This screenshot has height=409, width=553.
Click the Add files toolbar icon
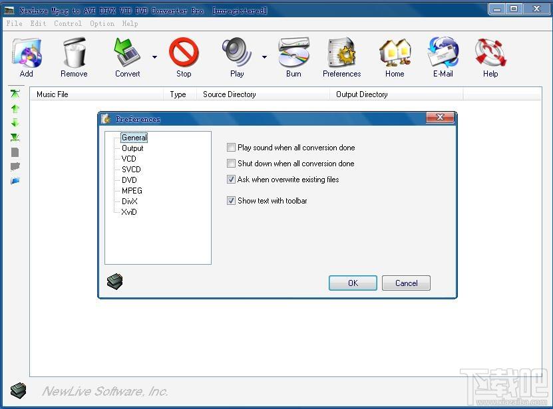[x=27, y=53]
